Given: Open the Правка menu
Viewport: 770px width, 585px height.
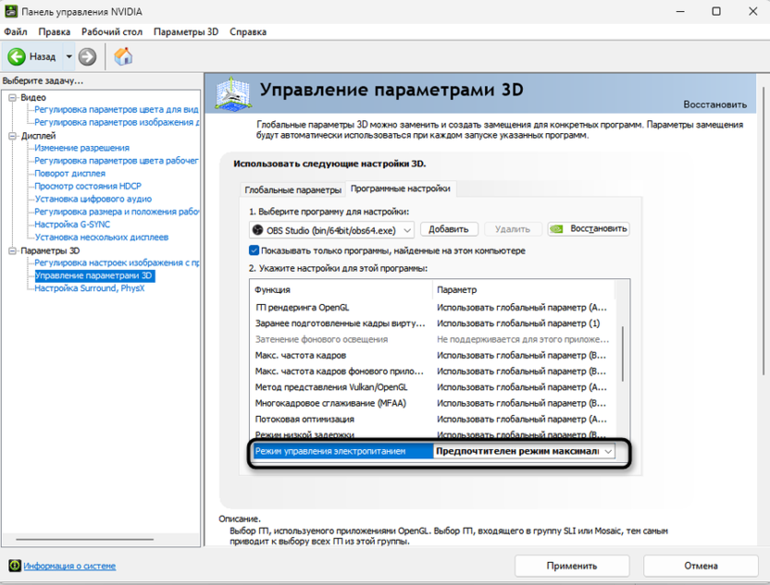Looking at the screenshot, I should 54,31.
